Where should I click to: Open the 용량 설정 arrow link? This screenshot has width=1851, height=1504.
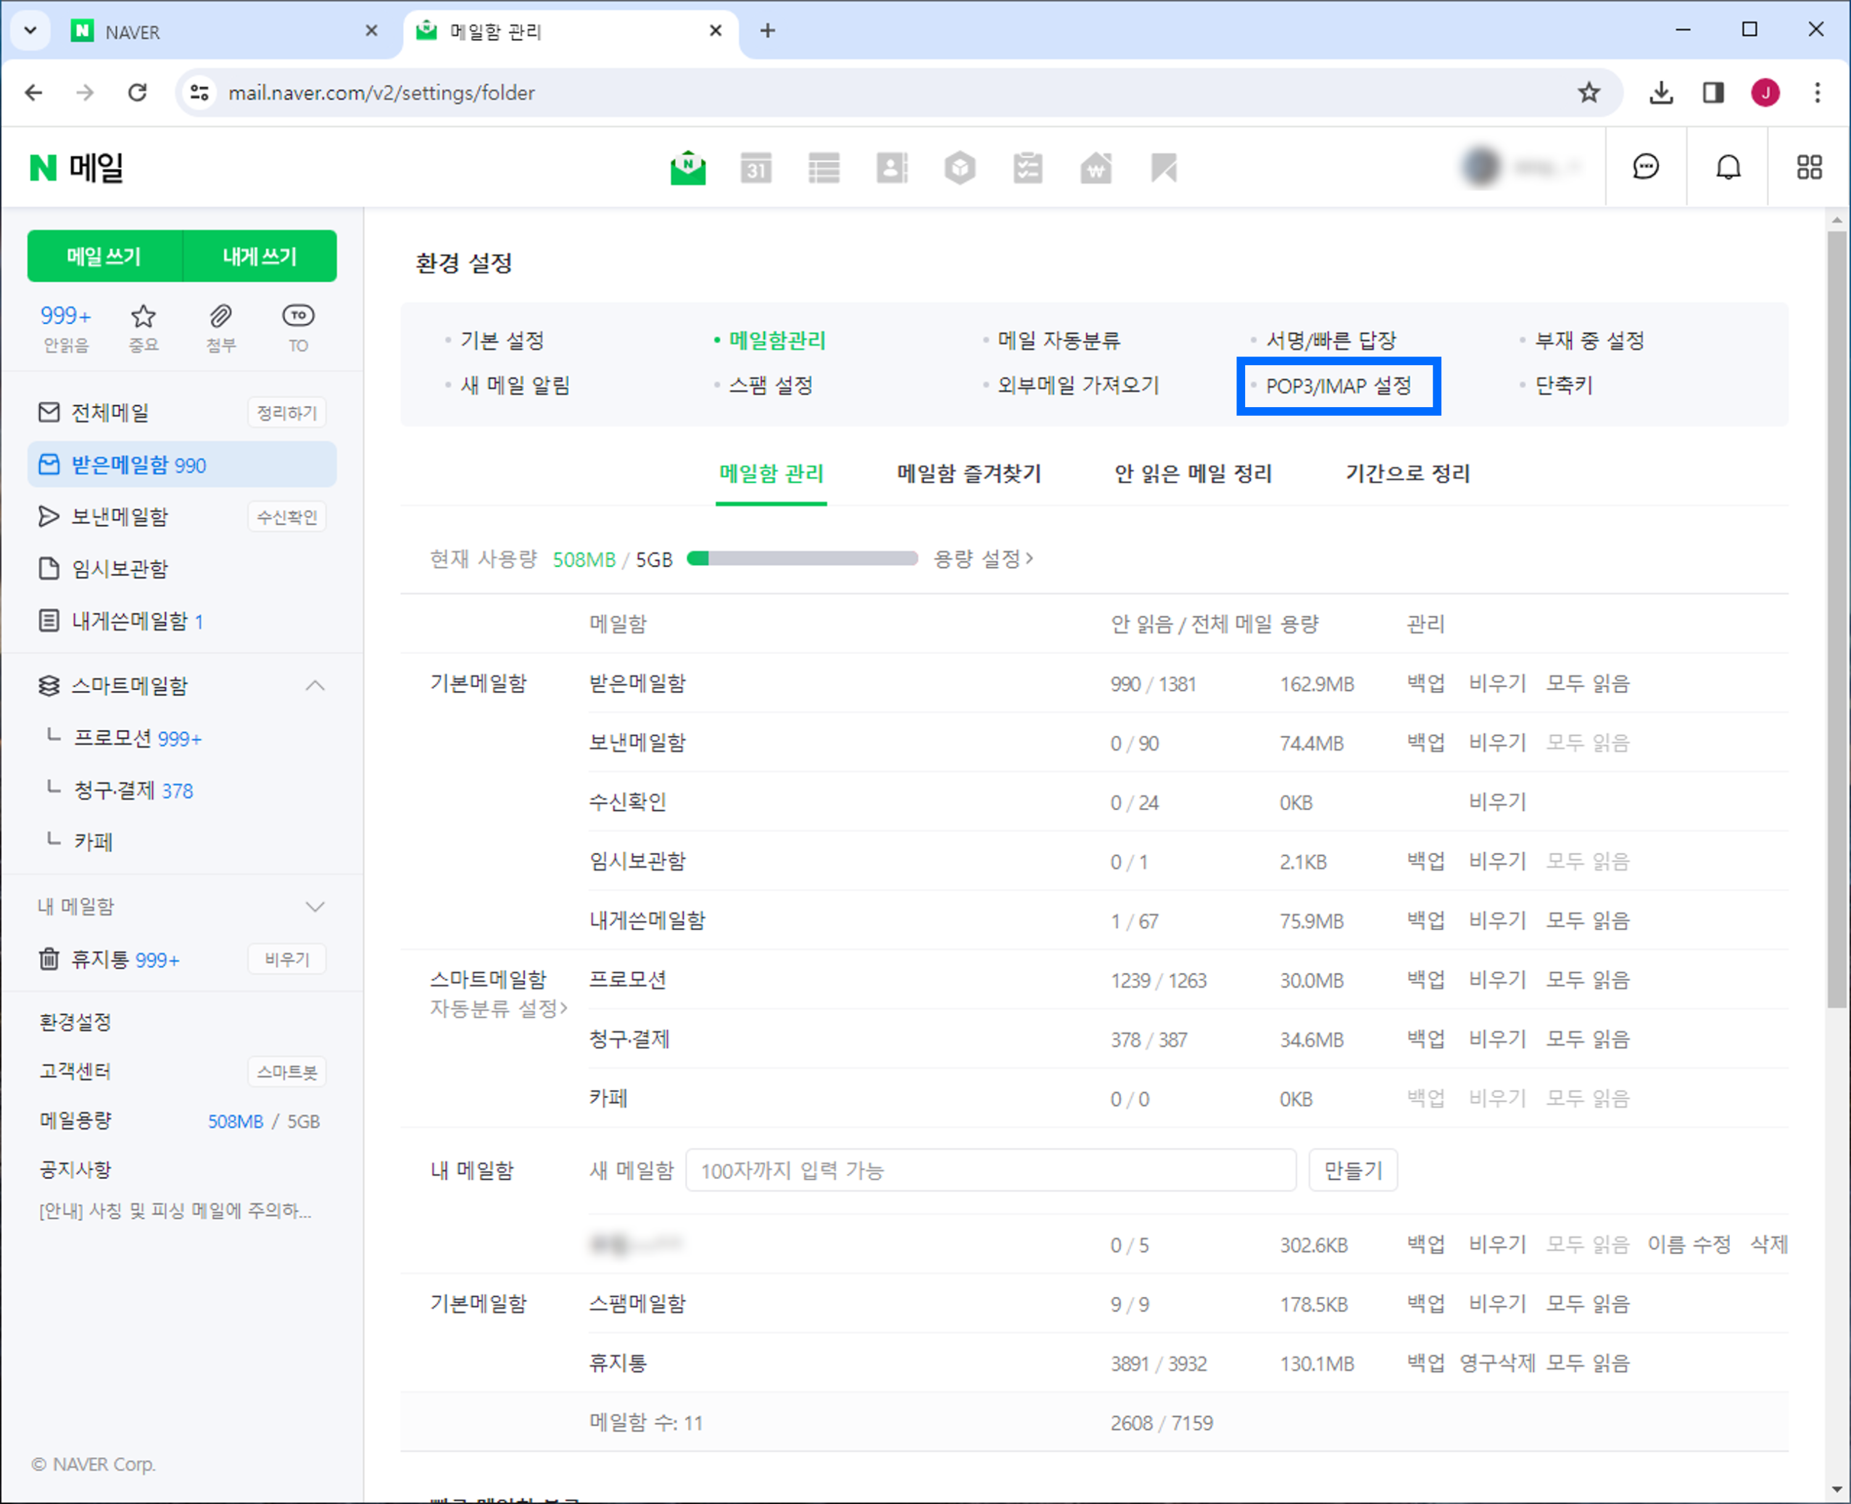coord(983,559)
